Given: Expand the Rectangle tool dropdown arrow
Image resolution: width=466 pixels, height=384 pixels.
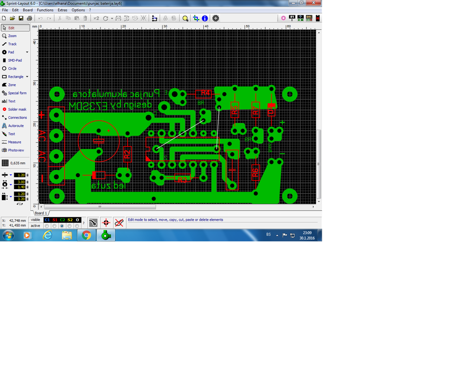Looking at the screenshot, I should pos(27,77).
